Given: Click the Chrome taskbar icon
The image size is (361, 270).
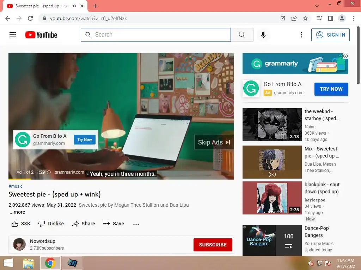Looking at the screenshot, I should tap(50, 263).
